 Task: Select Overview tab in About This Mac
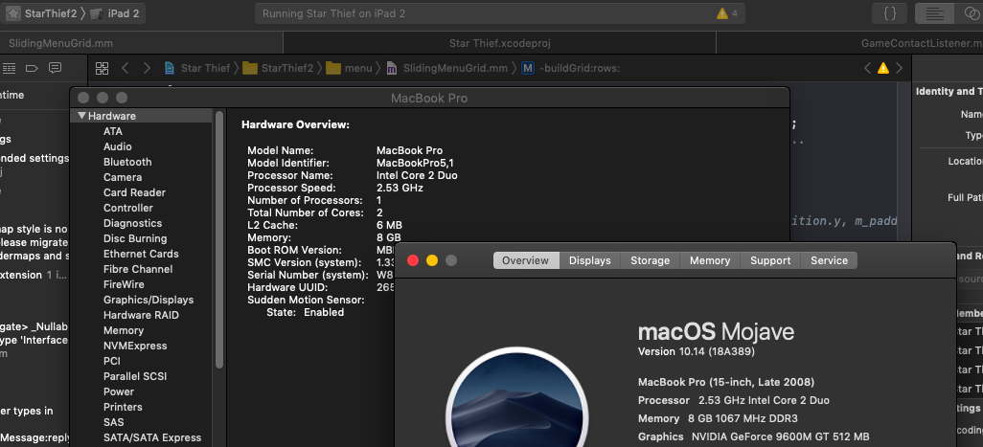tap(525, 260)
